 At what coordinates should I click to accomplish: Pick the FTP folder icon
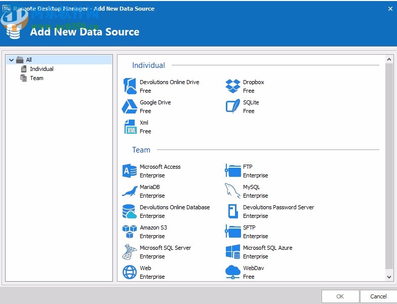[x=233, y=170]
